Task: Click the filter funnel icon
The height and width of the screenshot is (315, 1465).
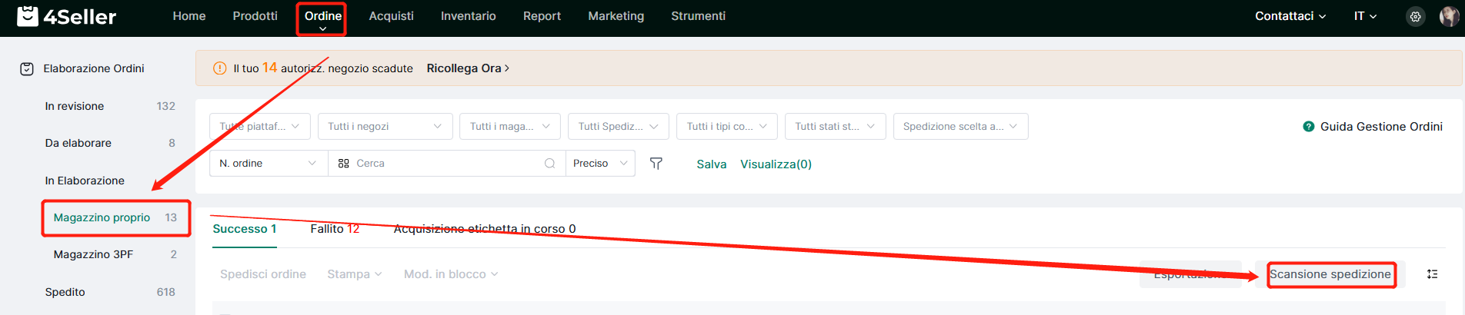Action: tap(656, 163)
